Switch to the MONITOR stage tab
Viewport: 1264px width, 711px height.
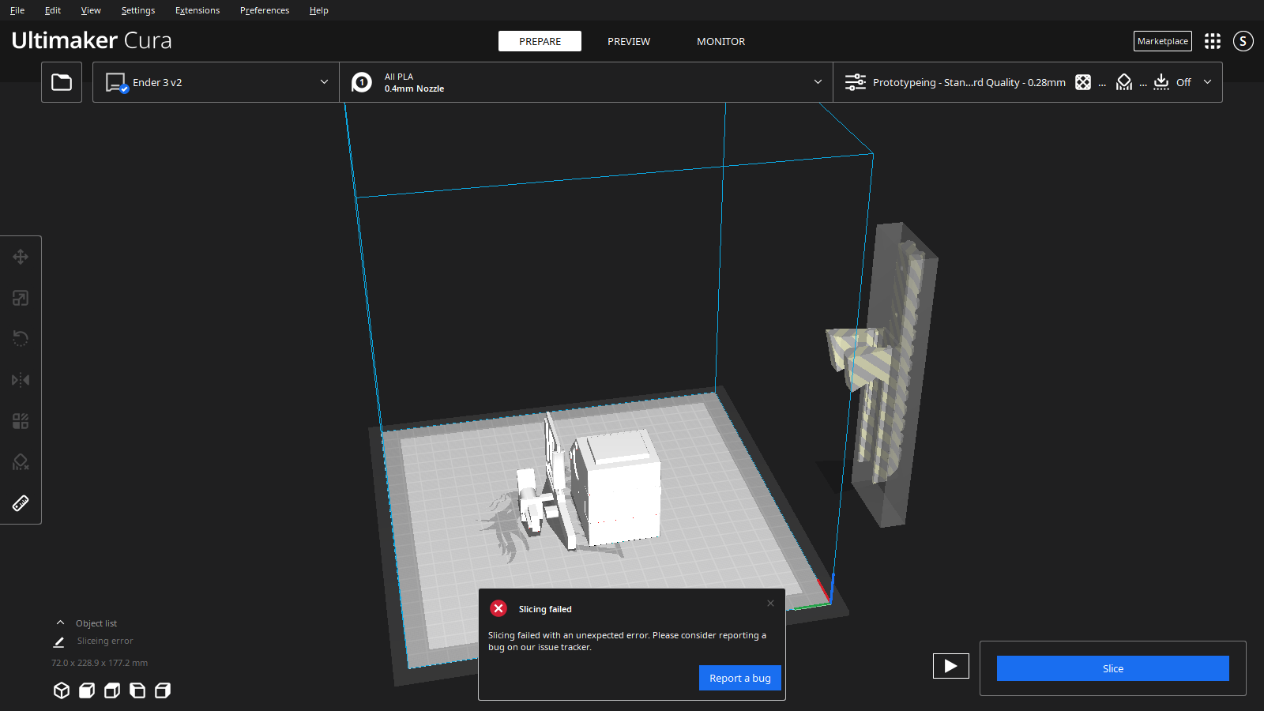coord(720,41)
